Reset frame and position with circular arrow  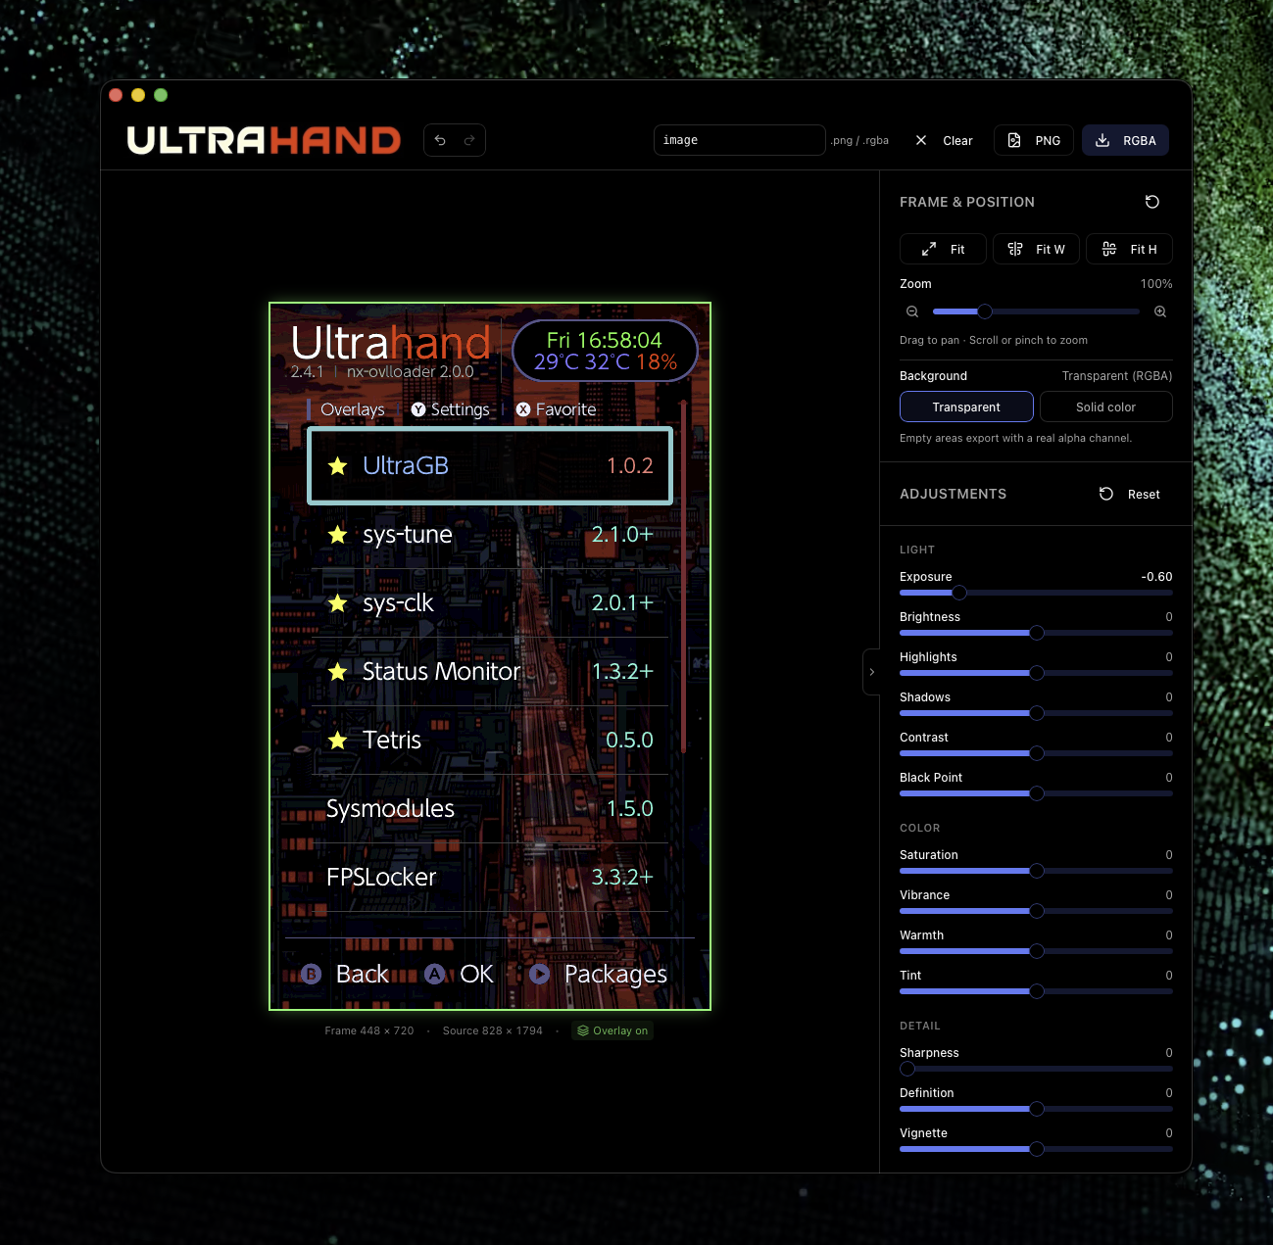(x=1152, y=202)
